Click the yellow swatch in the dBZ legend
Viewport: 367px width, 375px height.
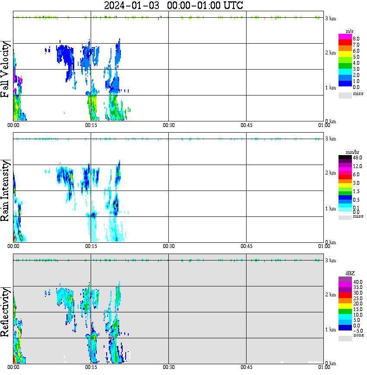345,306
